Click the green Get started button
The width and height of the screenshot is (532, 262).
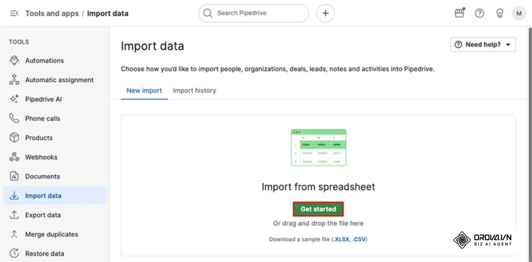(x=318, y=209)
